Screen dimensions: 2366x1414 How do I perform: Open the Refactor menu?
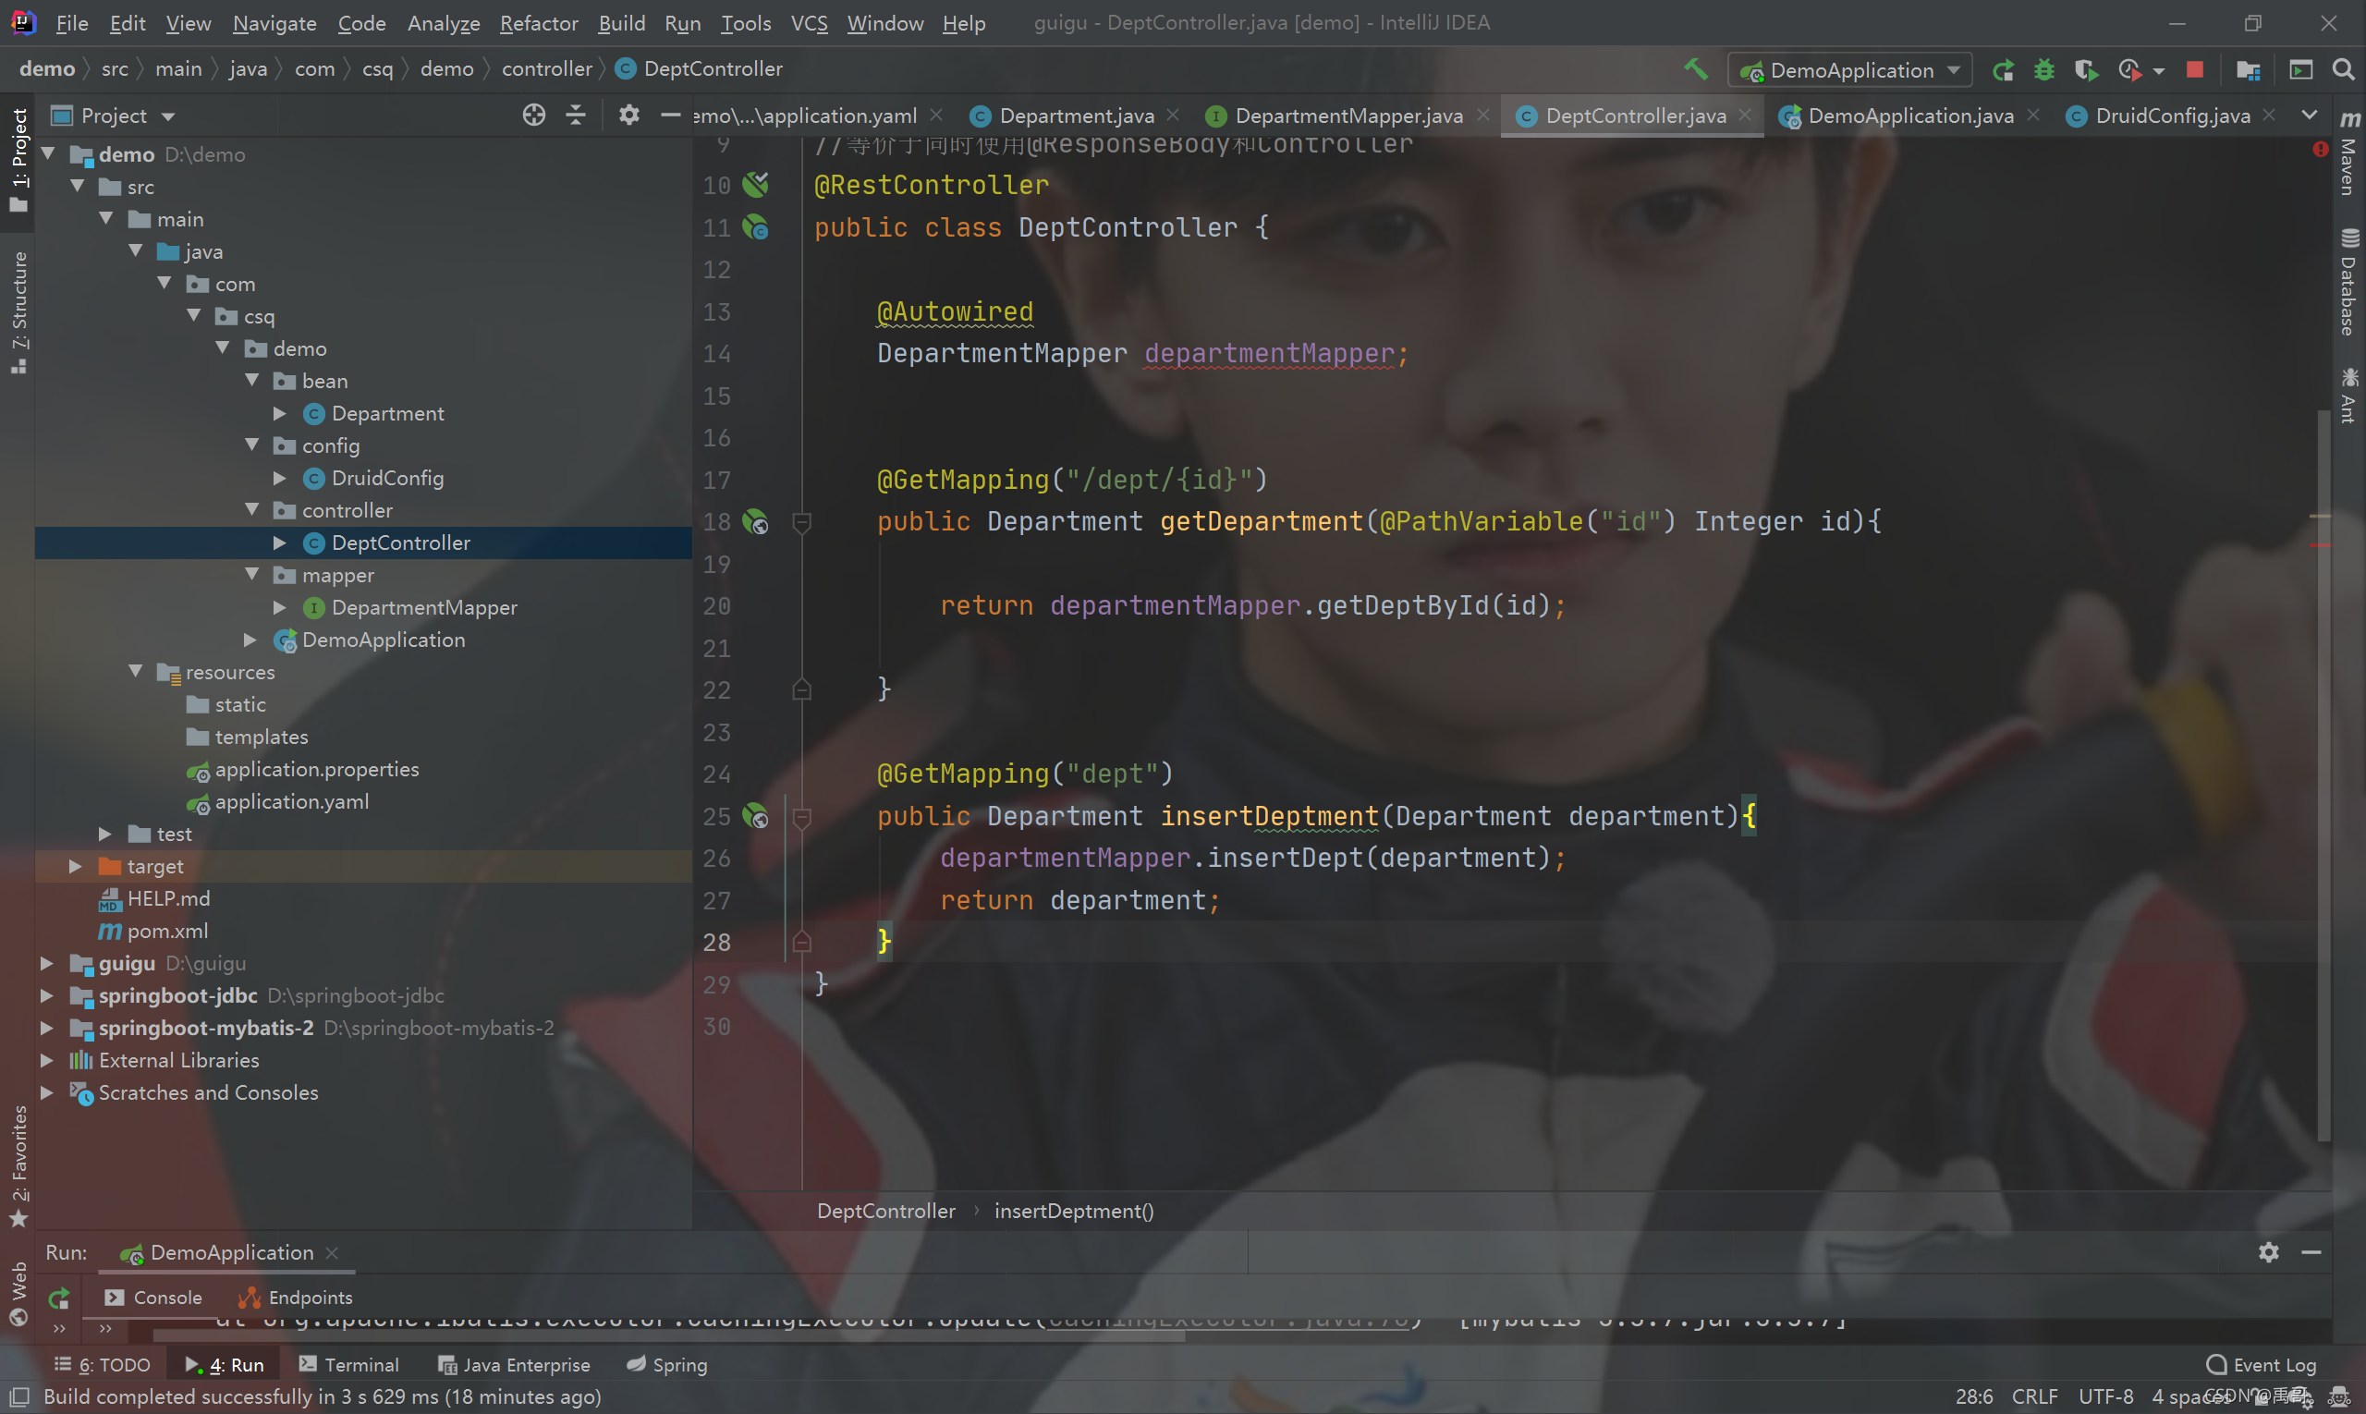539,23
